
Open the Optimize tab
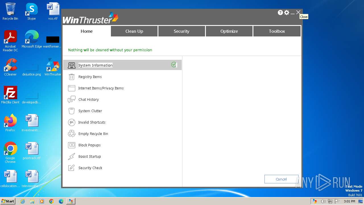[229, 31]
